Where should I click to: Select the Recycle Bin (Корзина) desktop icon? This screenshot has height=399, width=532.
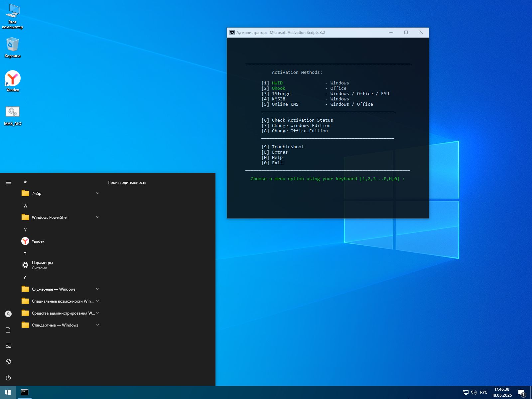pos(13,45)
